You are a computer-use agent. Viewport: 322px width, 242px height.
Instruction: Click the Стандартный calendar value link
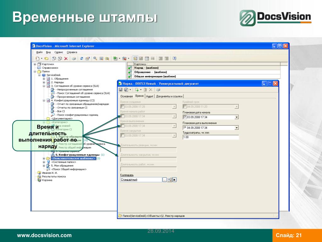pos(129,180)
